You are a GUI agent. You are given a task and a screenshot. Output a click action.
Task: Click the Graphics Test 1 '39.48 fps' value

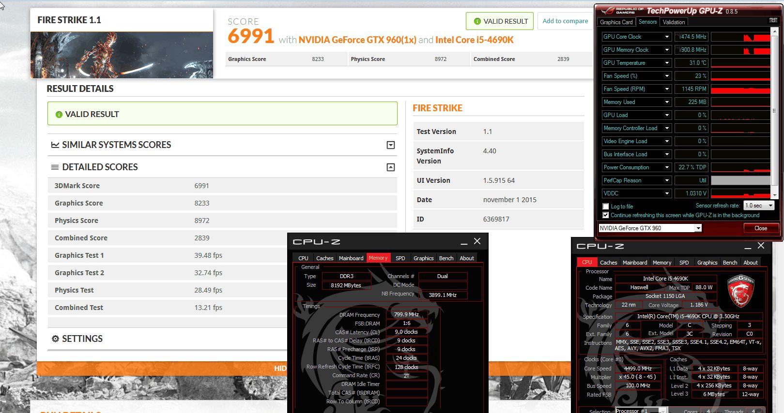(208, 255)
